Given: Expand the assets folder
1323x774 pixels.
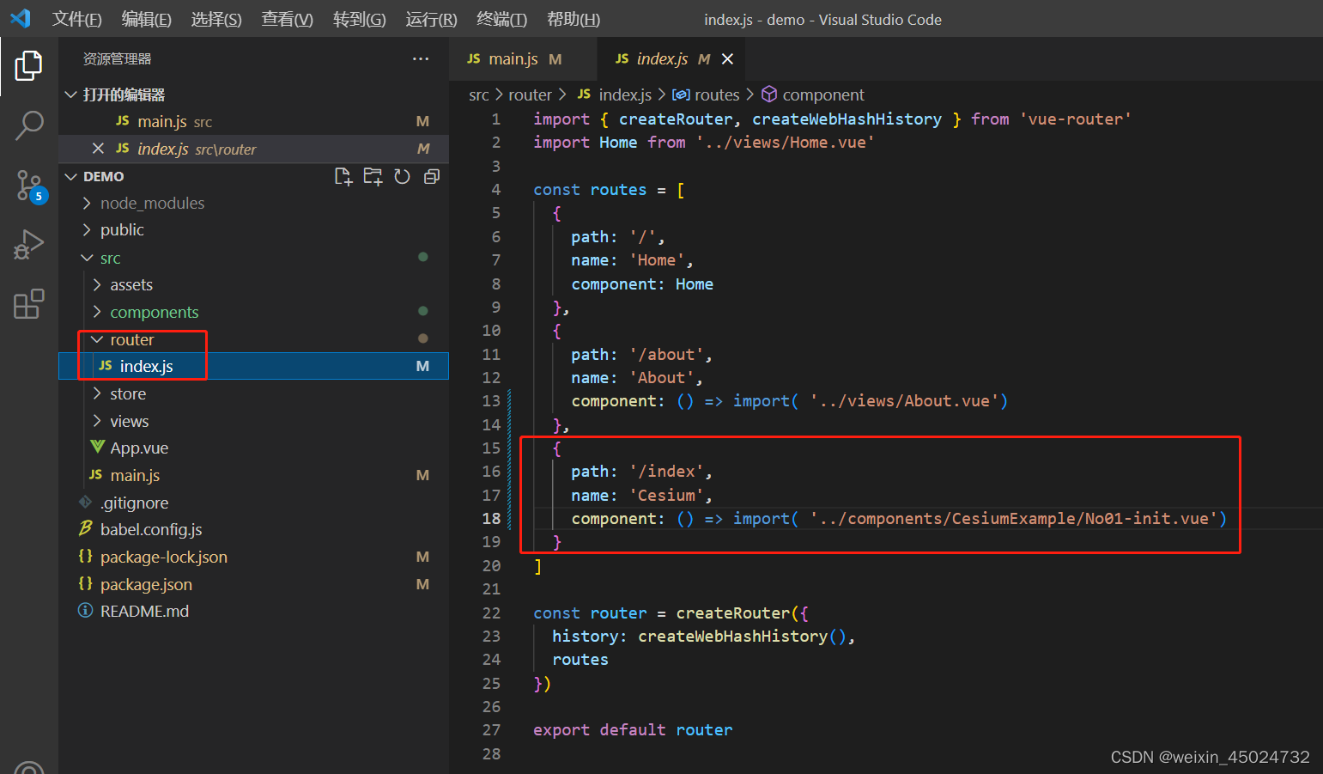Looking at the screenshot, I should (97, 284).
